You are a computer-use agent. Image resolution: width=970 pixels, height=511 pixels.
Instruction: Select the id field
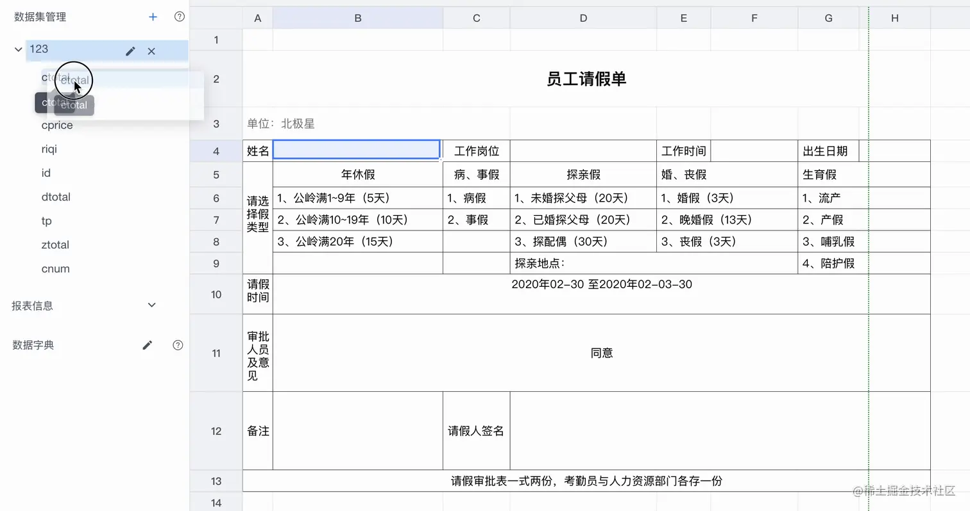pos(46,173)
